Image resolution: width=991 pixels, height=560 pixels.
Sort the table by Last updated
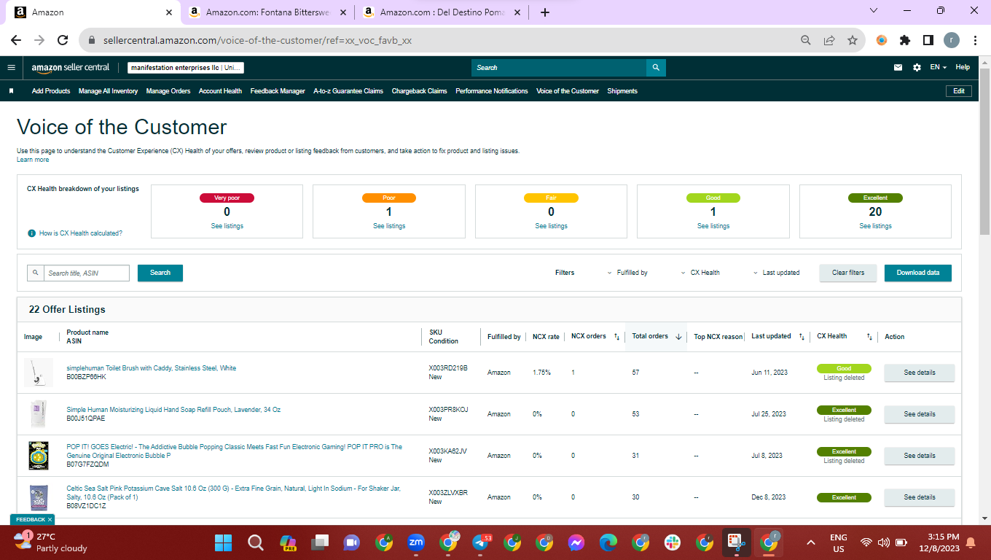(802, 337)
